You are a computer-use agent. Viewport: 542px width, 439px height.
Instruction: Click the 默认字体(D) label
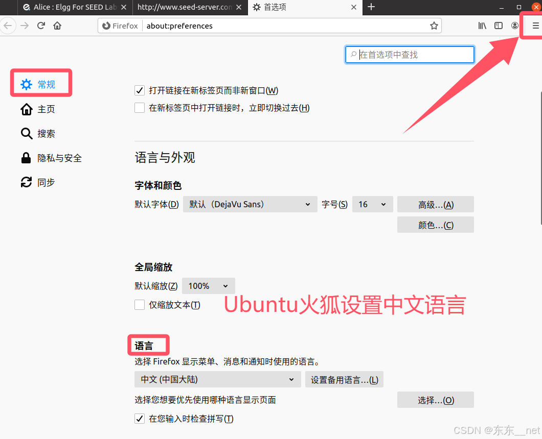156,204
